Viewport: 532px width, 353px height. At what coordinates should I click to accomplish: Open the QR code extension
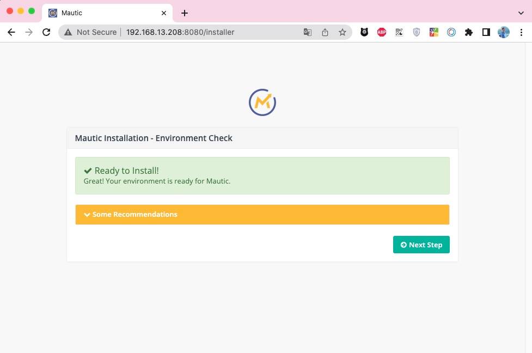pos(399,32)
